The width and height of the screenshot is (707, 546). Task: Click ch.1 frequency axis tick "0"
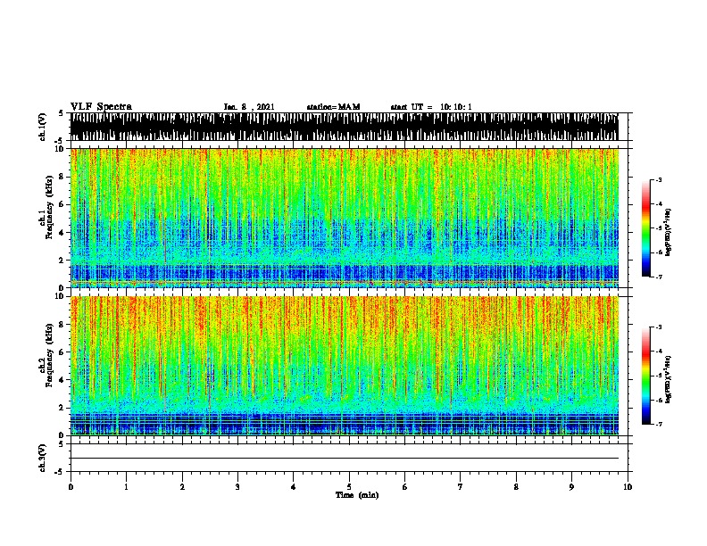pyautogui.click(x=62, y=288)
